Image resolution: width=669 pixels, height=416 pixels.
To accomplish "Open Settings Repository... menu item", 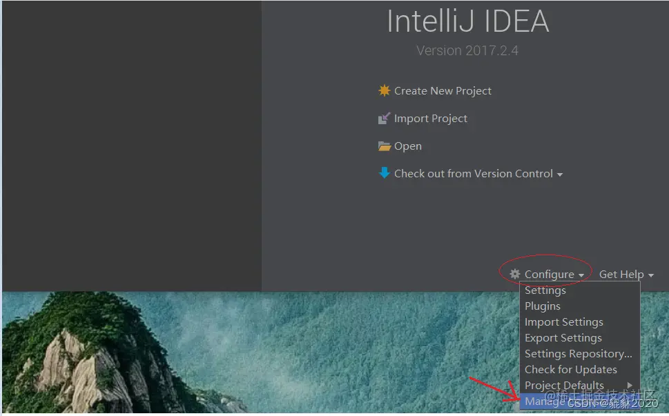I will 579,354.
